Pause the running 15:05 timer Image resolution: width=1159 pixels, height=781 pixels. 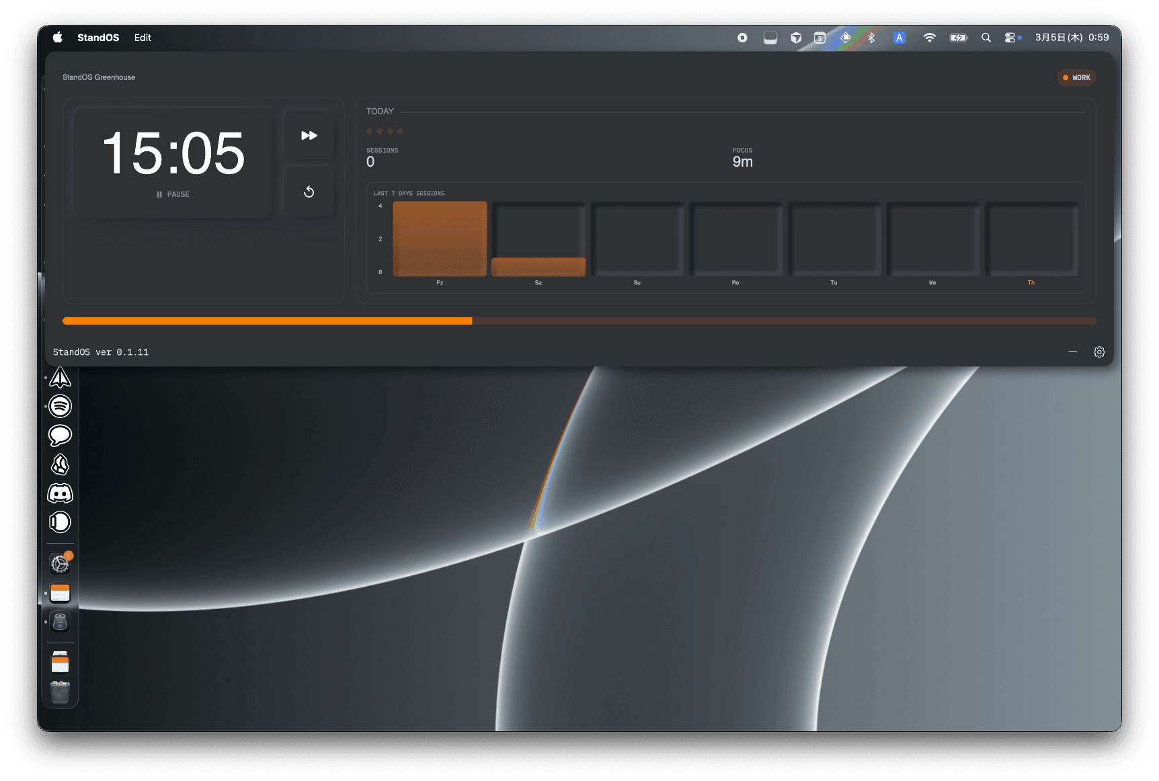point(173,194)
